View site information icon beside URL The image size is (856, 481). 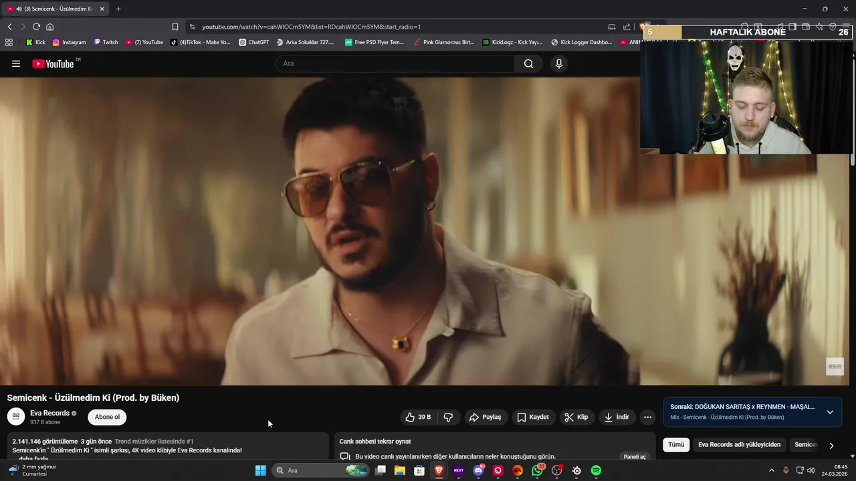[x=193, y=27]
